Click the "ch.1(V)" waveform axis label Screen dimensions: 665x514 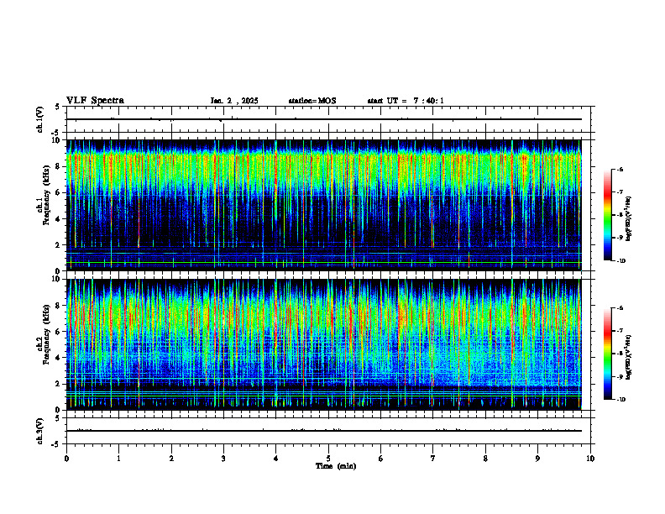click(40, 119)
